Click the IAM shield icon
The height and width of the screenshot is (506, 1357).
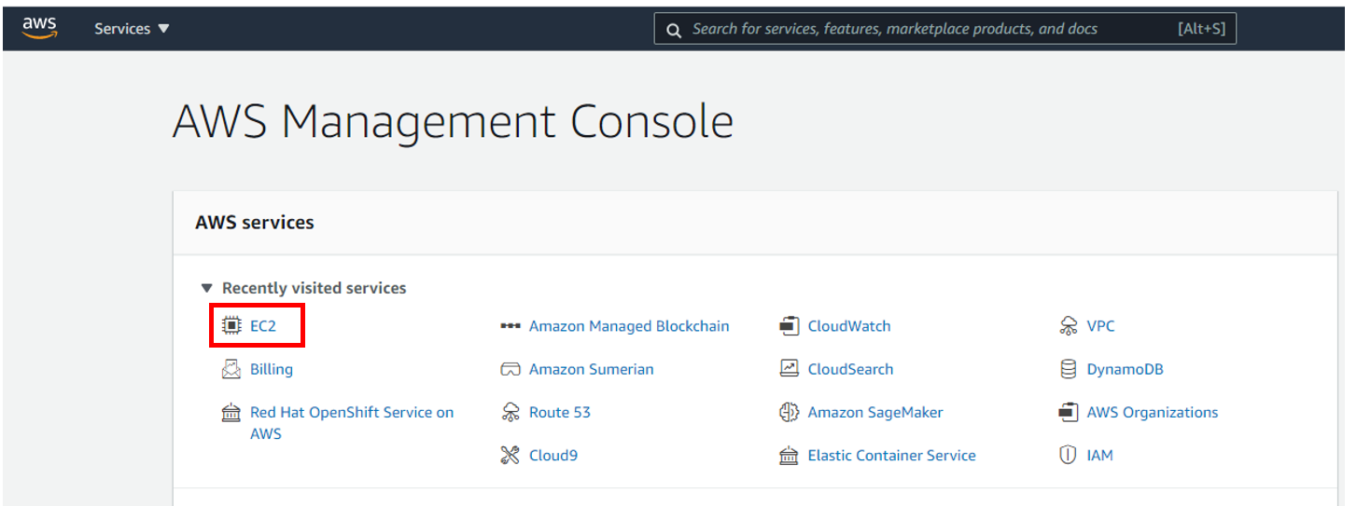[1069, 456]
